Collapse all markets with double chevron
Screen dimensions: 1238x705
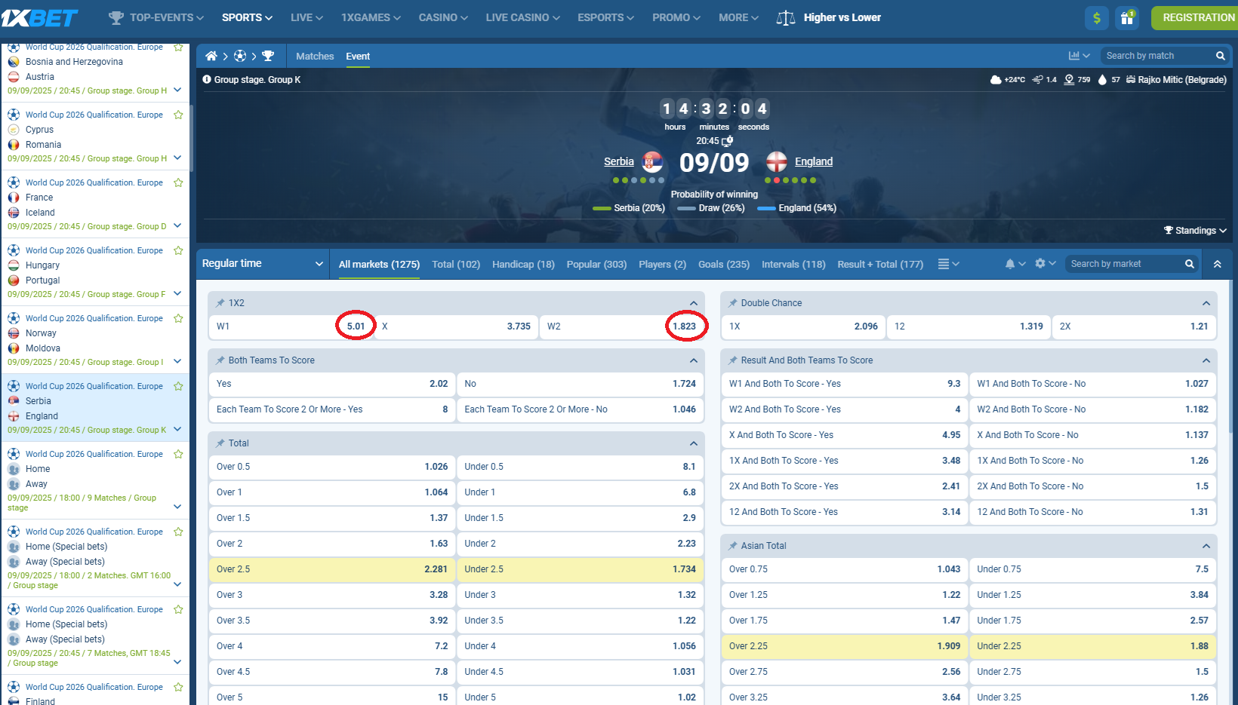click(1217, 264)
